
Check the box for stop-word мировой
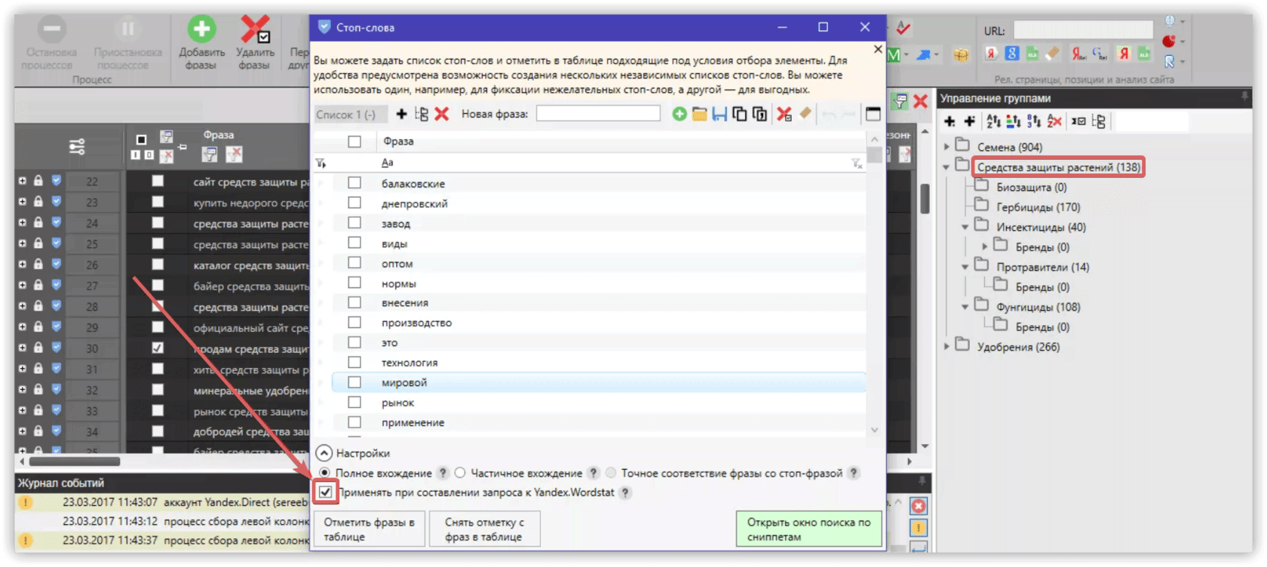[354, 382]
